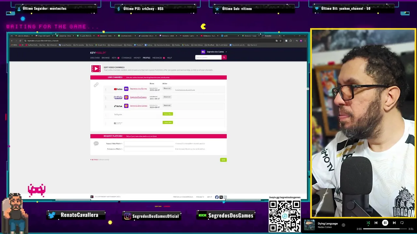Screen dimensions: 417x234
Task: Click the Dying Language album thumbnail
Action: click(309, 225)
